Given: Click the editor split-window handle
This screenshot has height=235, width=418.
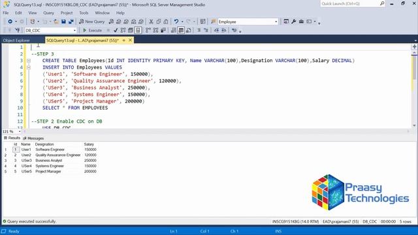Looking at the screenshot, I should click(414, 46).
